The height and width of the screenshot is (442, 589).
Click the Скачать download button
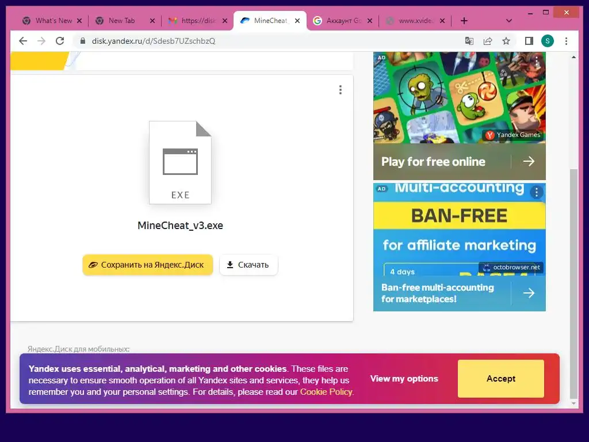[x=248, y=265]
